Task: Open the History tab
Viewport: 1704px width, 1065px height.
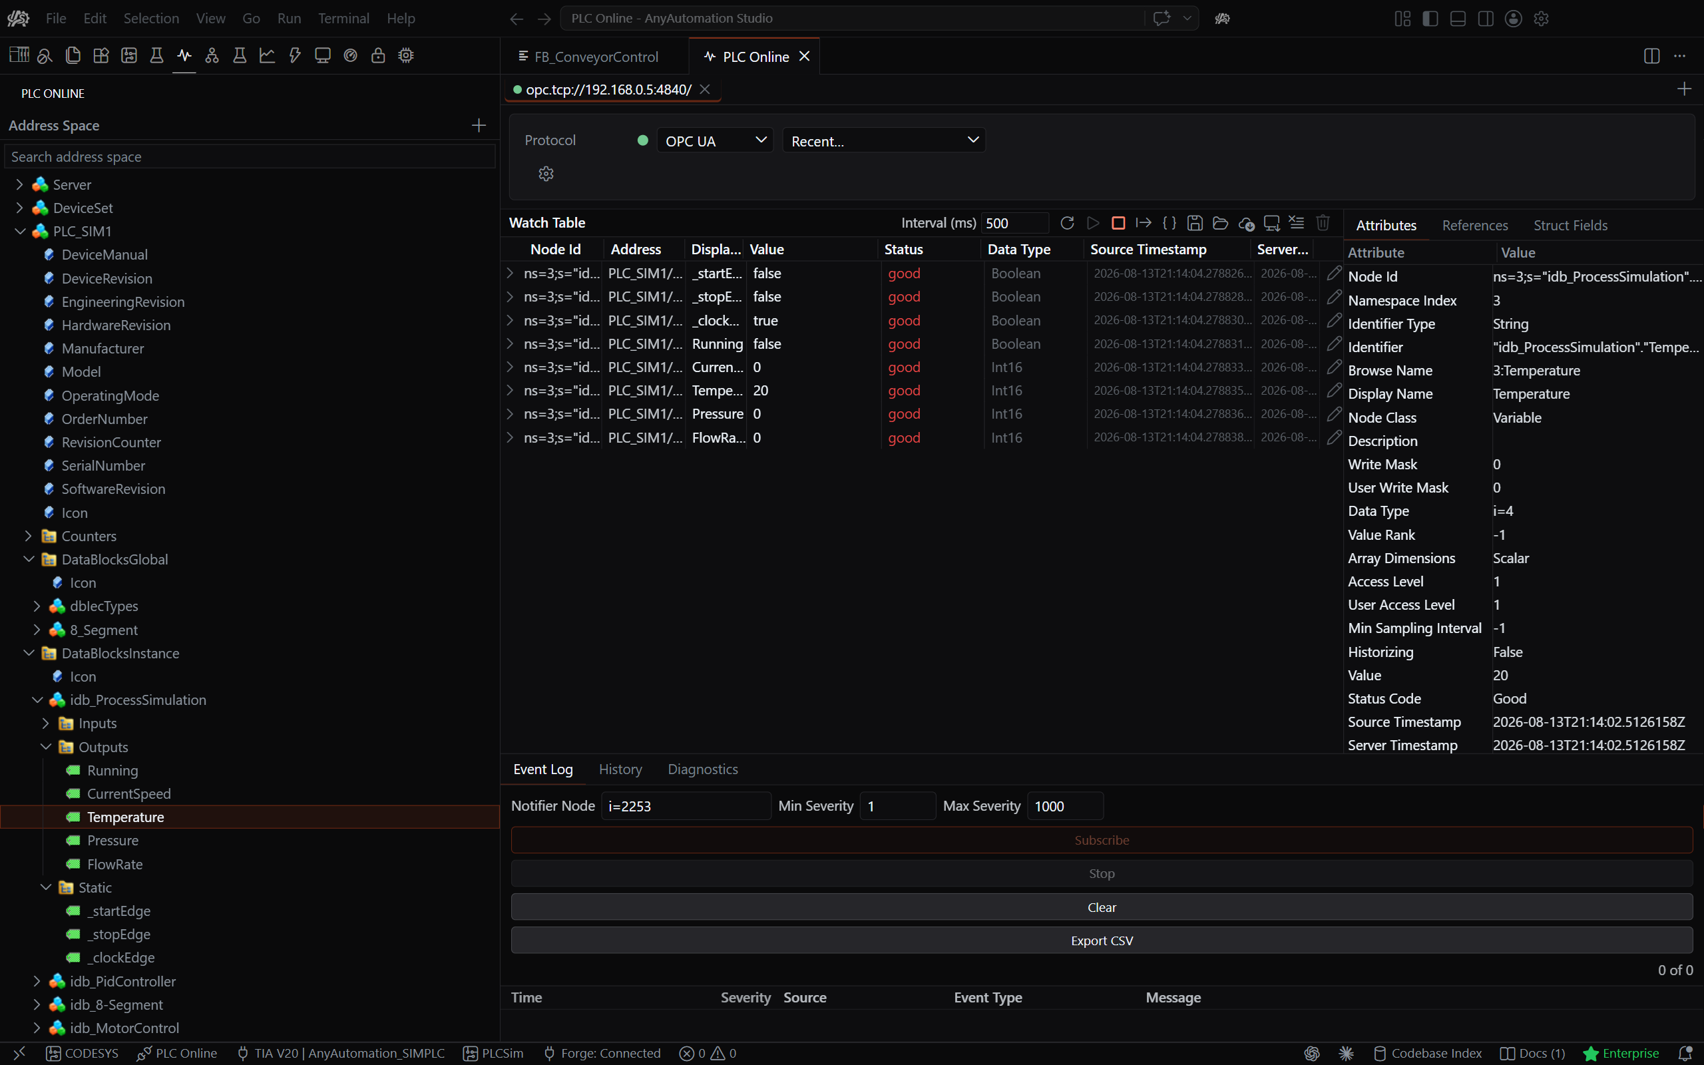Action: pyautogui.click(x=620, y=769)
